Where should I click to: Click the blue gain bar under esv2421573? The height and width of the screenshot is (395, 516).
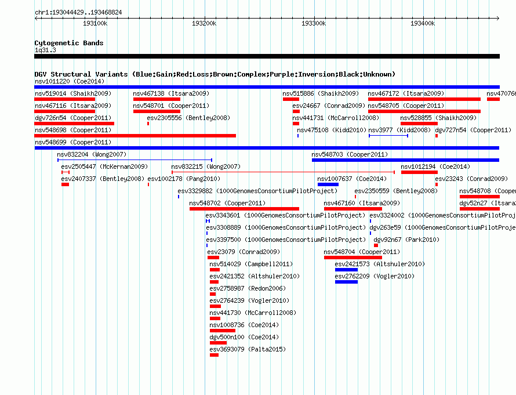click(346, 270)
